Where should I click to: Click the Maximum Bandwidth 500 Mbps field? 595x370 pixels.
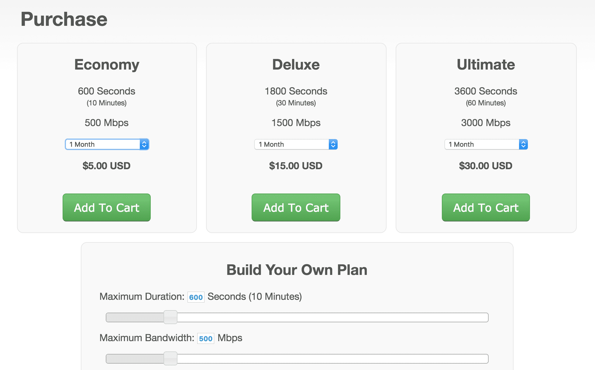206,338
